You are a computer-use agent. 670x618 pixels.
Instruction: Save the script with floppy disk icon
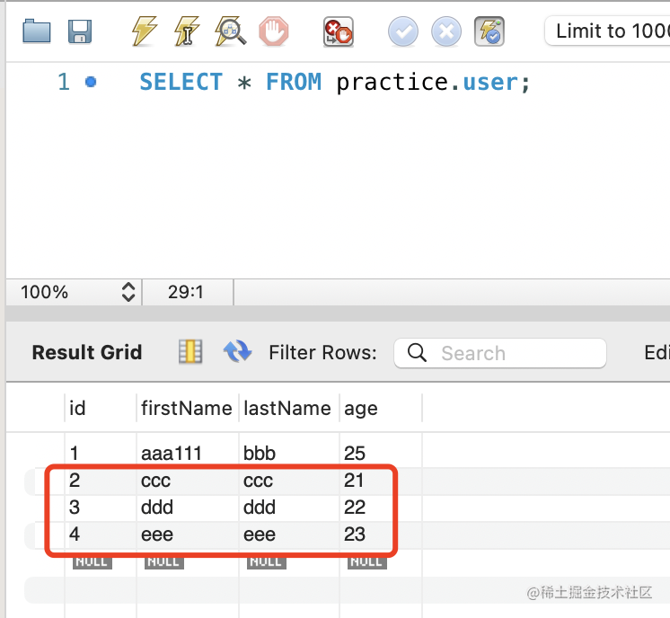tap(81, 32)
